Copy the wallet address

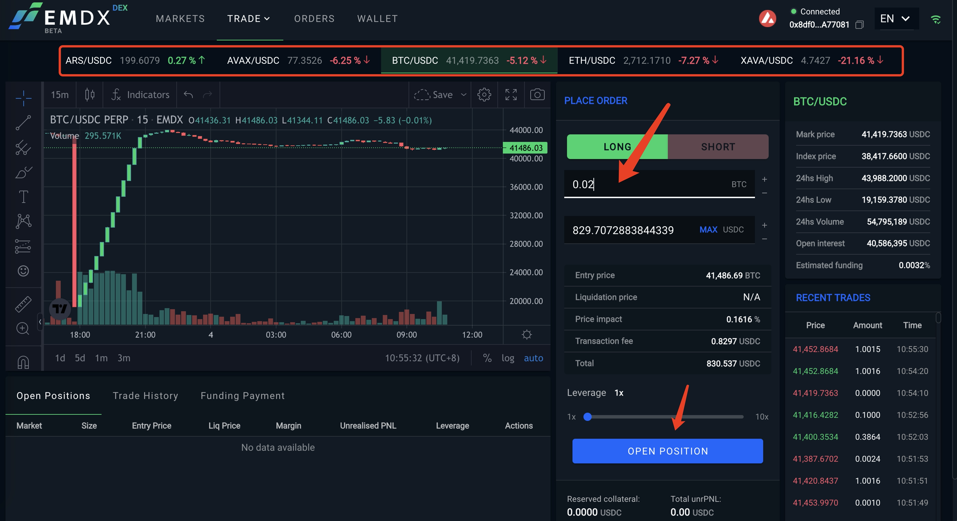pyautogui.click(x=859, y=25)
